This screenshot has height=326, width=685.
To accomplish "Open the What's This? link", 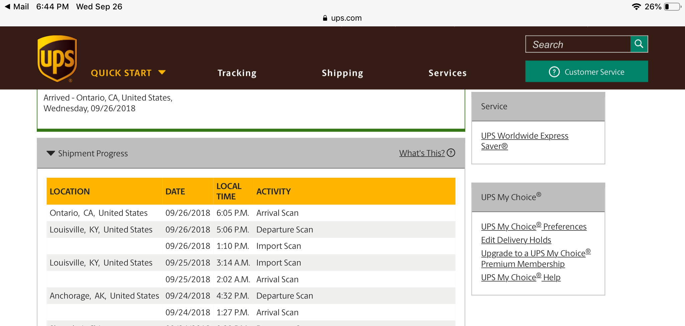I will (422, 153).
